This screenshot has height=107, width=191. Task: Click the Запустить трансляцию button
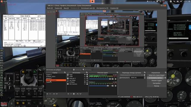point(156,75)
